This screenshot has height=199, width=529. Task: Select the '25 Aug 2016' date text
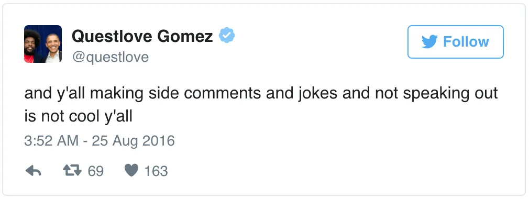coord(133,141)
